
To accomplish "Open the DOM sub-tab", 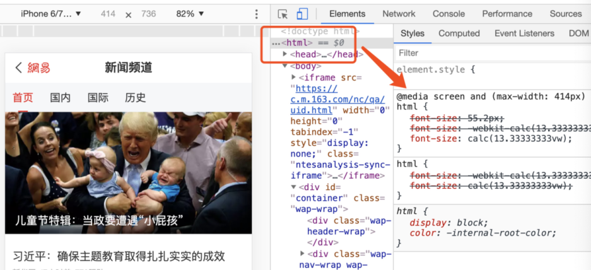I will click(x=578, y=33).
